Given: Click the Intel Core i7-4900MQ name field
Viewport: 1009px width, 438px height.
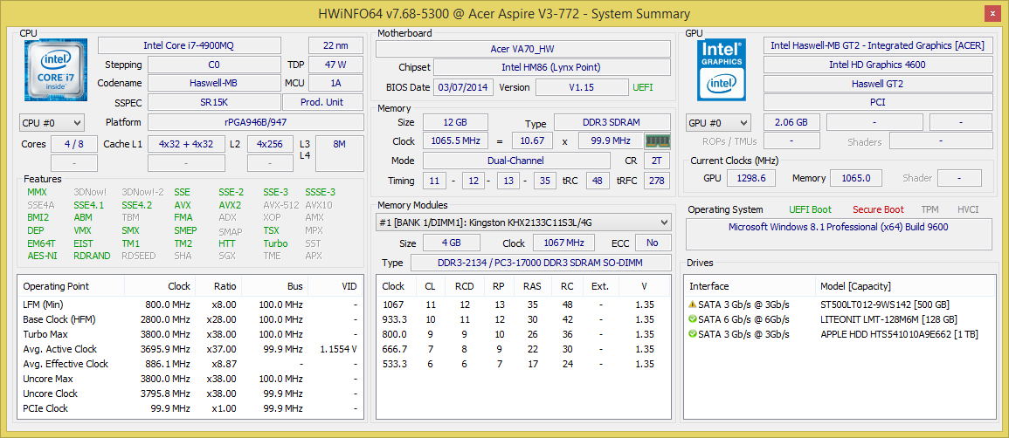Looking at the screenshot, I should pos(190,45).
